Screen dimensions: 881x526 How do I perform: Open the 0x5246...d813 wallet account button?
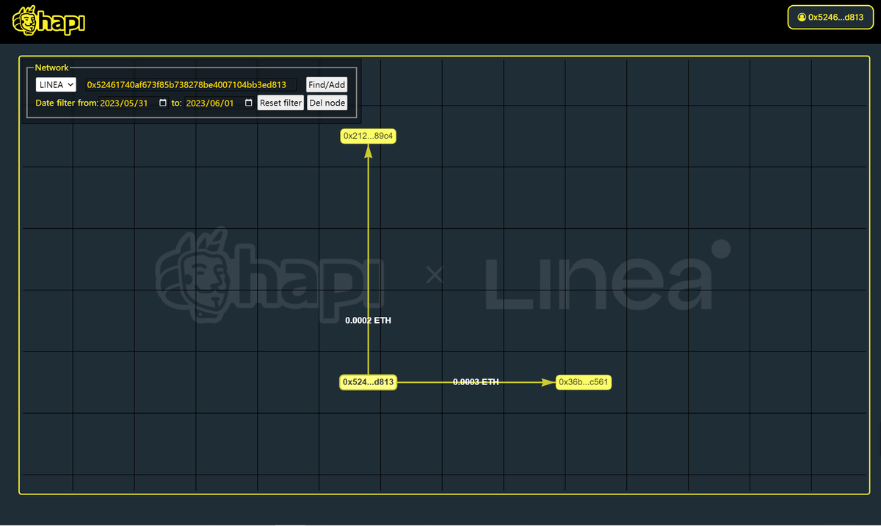830,17
